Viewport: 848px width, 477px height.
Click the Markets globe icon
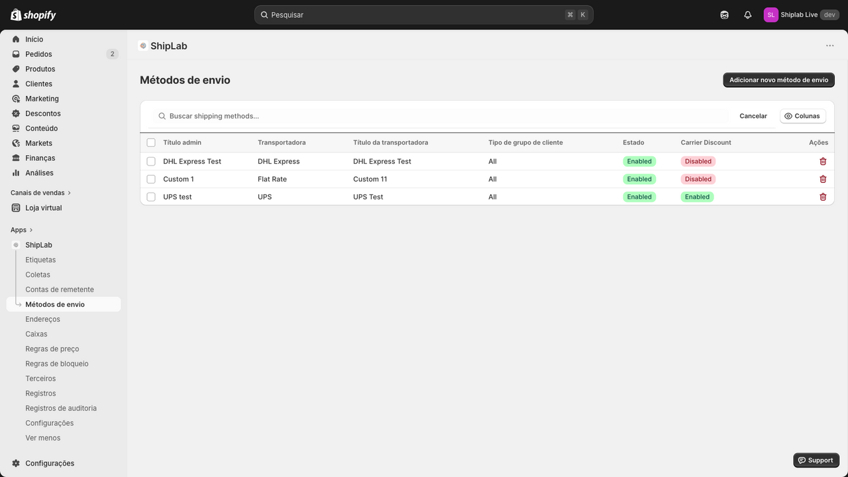16,143
